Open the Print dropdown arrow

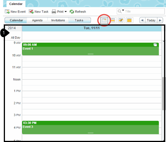pos(65,11)
